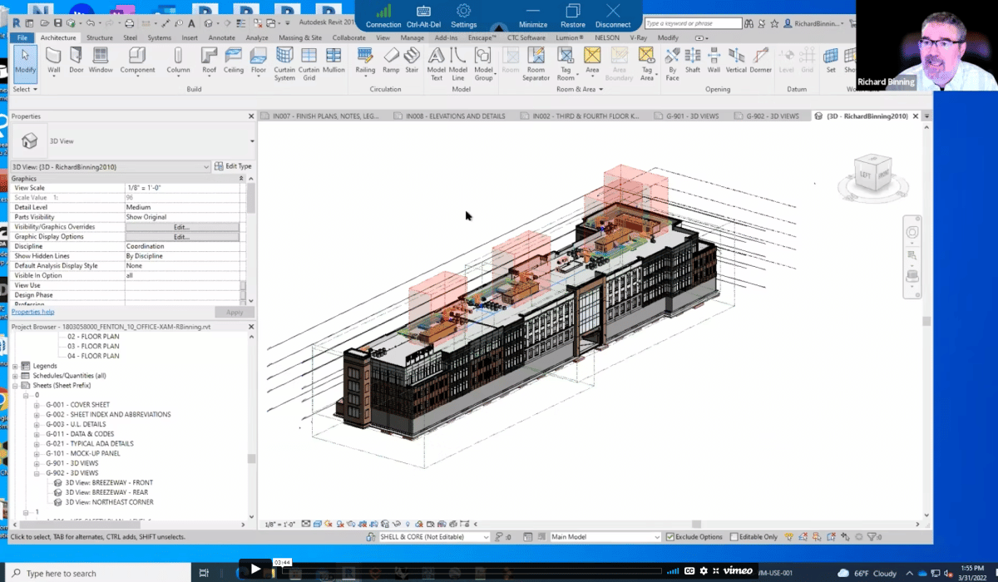Click the Tag Room tool
The image size is (998, 582).
566,63
